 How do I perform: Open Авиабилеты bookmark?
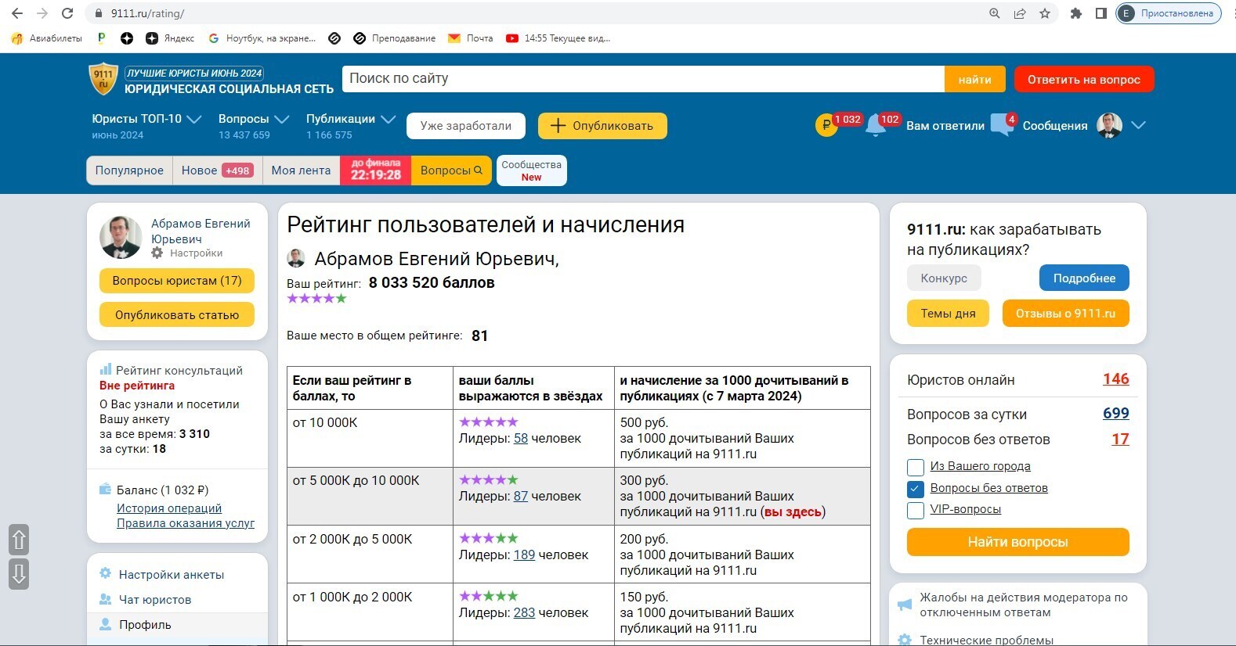tap(47, 38)
